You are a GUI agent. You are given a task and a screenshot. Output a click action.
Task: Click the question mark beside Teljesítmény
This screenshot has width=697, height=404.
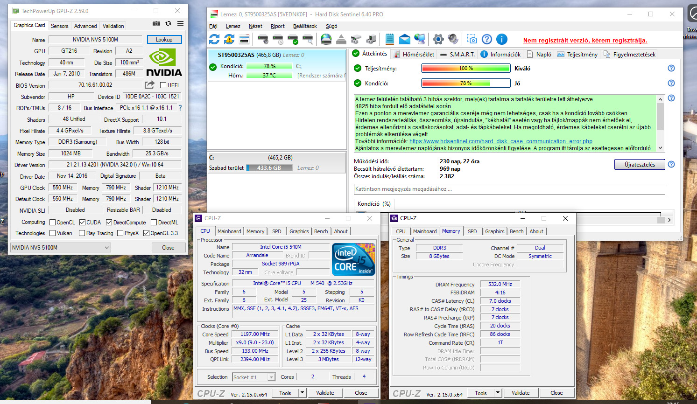pos(671,68)
